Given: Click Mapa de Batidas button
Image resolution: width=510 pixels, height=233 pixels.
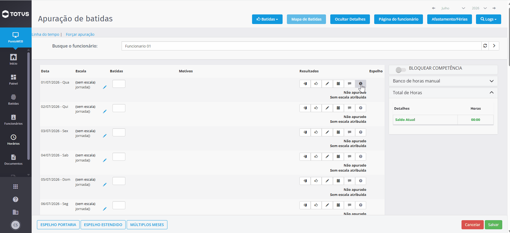Looking at the screenshot, I should pyautogui.click(x=306, y=19).
